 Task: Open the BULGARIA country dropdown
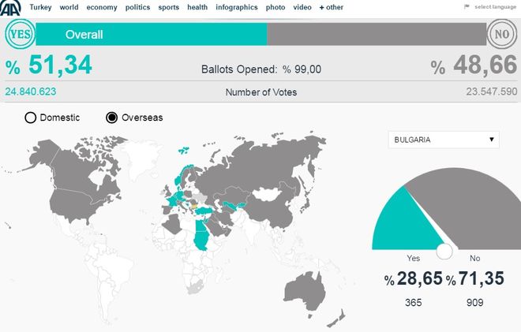click(444, 140)
